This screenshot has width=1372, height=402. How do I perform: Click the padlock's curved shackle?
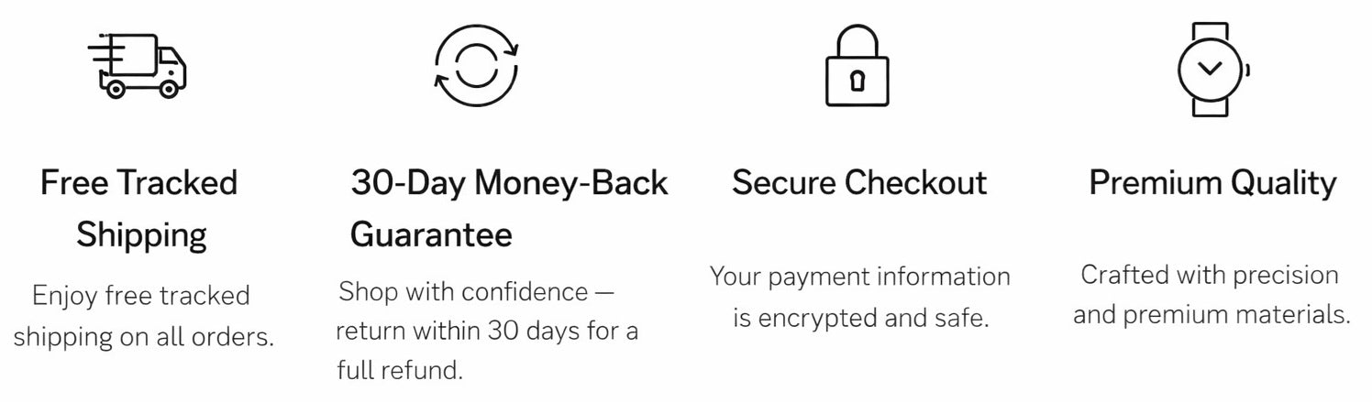click(x=857, y=38)
